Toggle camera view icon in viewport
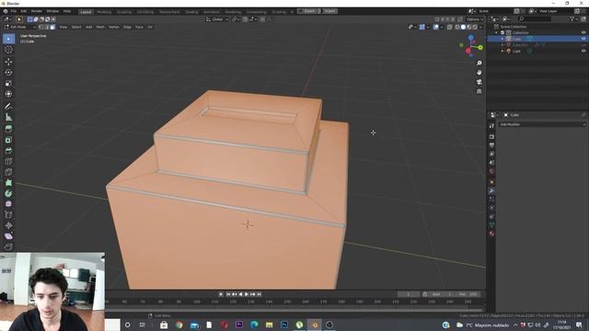This screenshot has height=331, width=589. click(x=479, y=82)
